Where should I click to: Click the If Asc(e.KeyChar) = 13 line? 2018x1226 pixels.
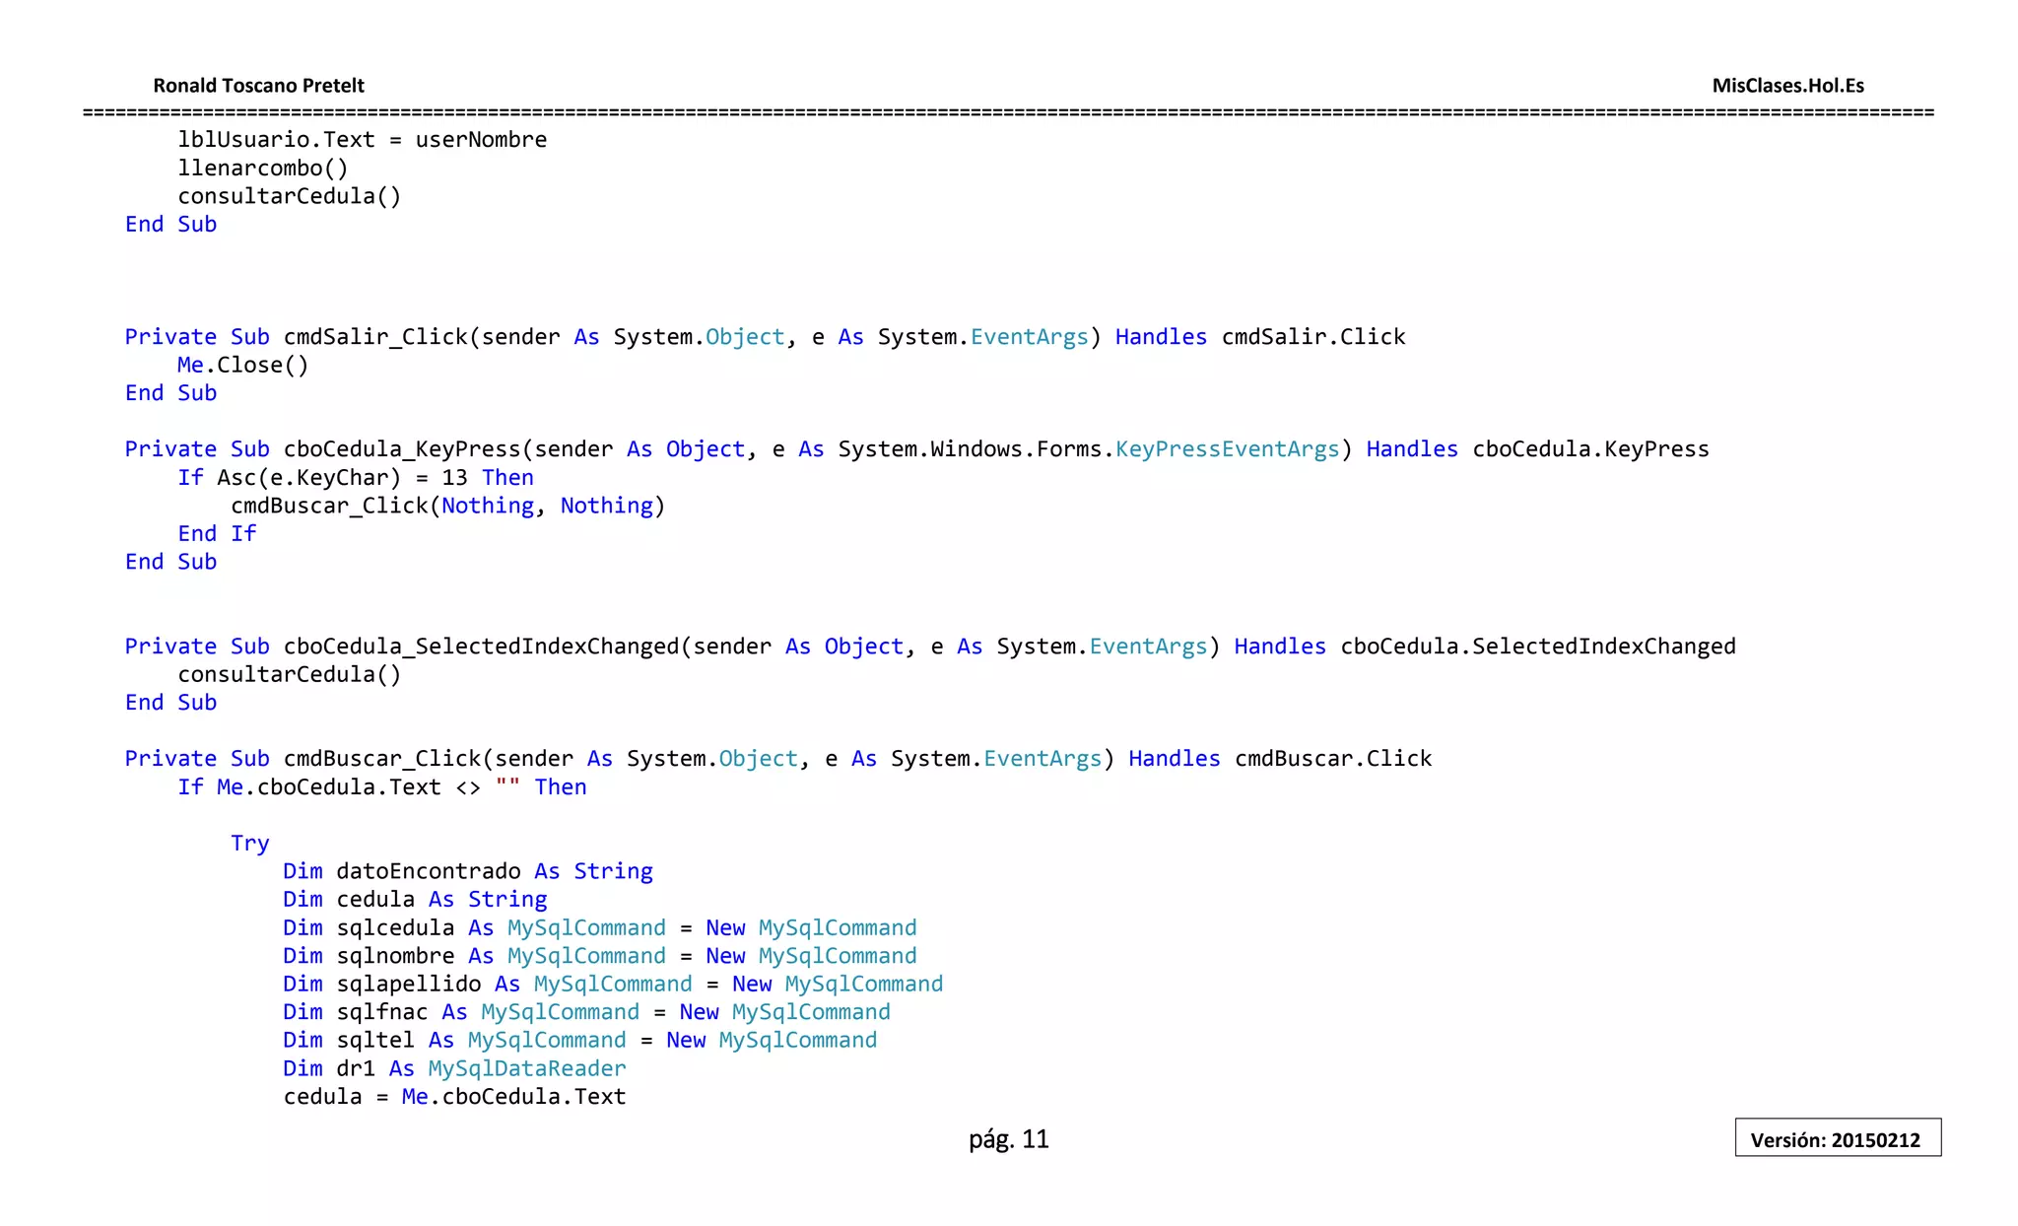(x=355, y=478)
